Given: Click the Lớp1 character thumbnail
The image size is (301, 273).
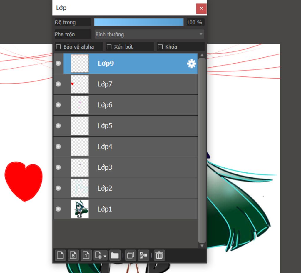Looking at the screenshot, I should click(80, 209).
